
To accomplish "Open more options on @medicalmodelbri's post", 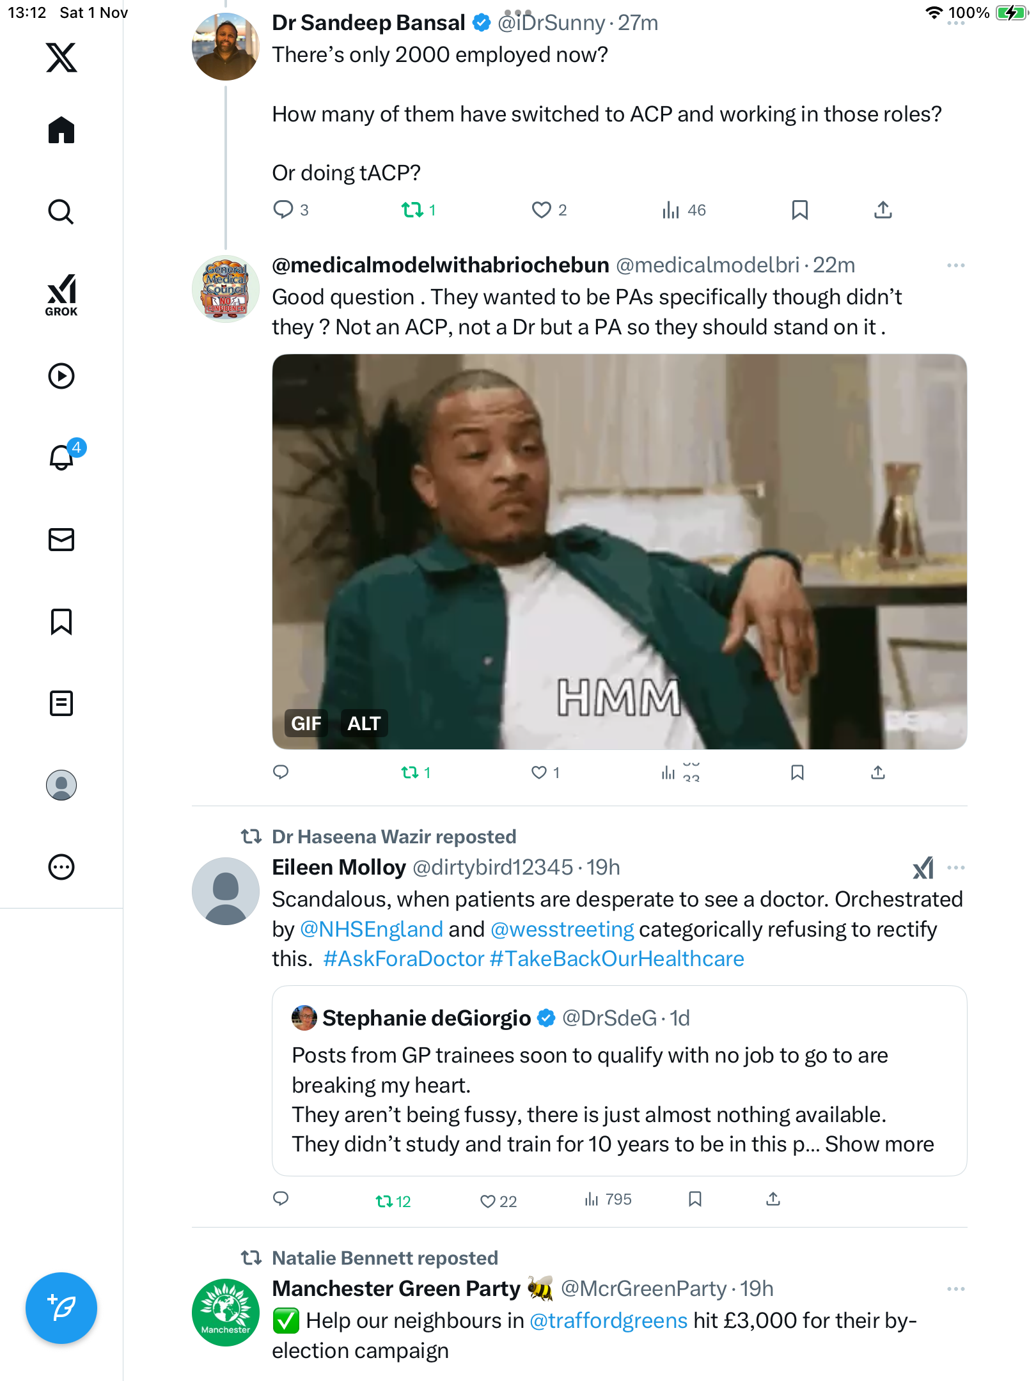I will [x=955, y=265].
